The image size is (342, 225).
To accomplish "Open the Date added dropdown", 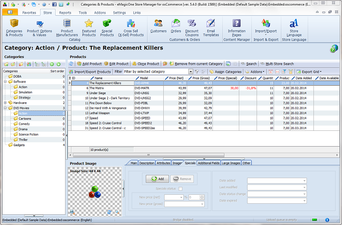I will point(304,181).
